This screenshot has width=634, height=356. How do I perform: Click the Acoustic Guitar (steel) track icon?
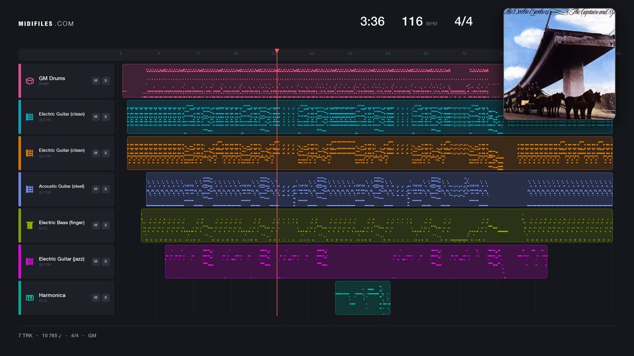click(29, 189)
